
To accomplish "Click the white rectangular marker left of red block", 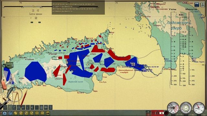I will point(55,58).
